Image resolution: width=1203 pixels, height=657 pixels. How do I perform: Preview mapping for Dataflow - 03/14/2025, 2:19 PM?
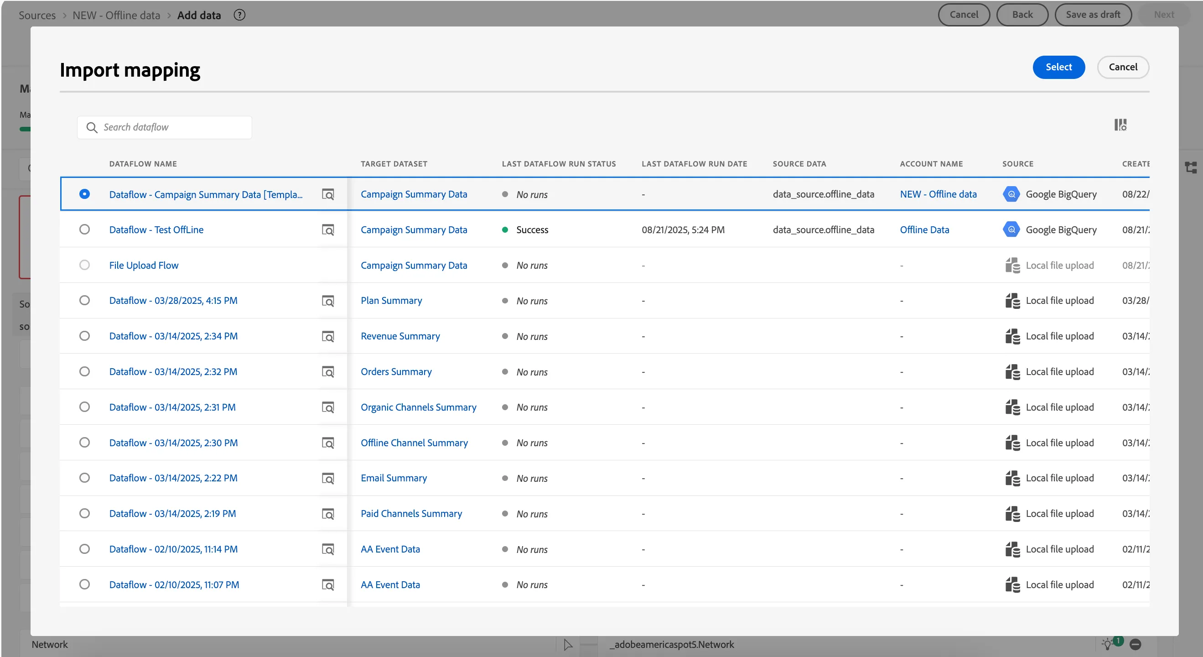(328, 514)
